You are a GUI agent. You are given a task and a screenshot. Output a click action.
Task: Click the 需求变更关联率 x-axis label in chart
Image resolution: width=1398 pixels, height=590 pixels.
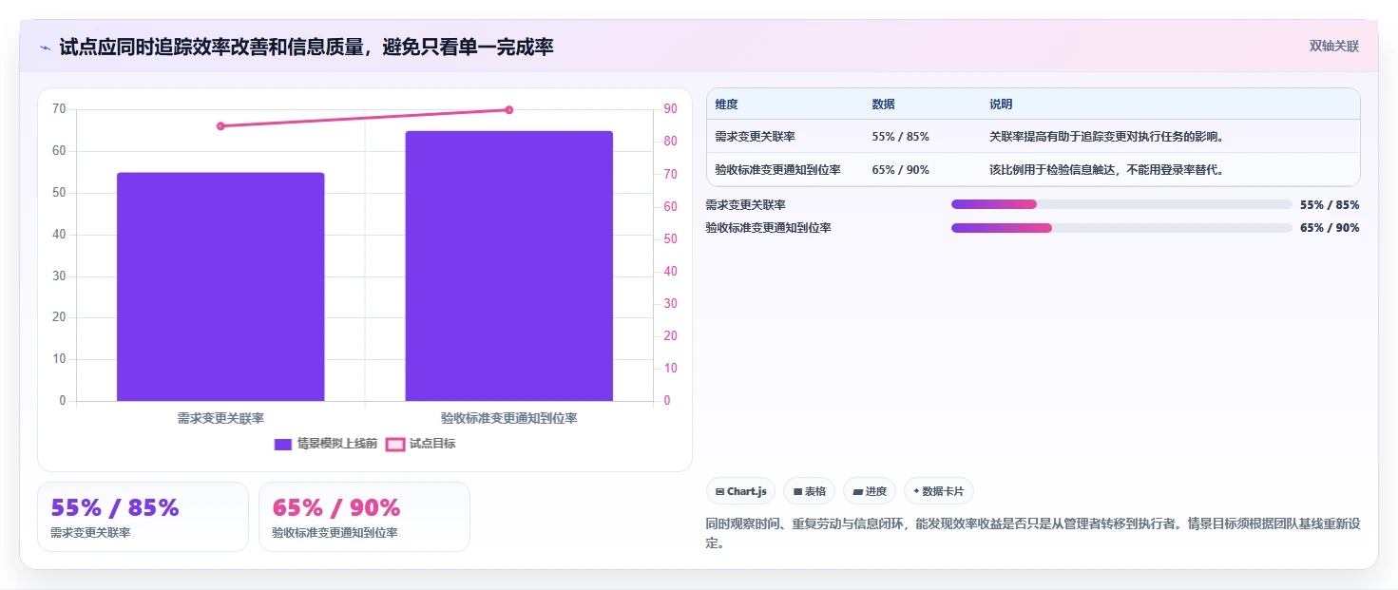(x=220, y=418)
